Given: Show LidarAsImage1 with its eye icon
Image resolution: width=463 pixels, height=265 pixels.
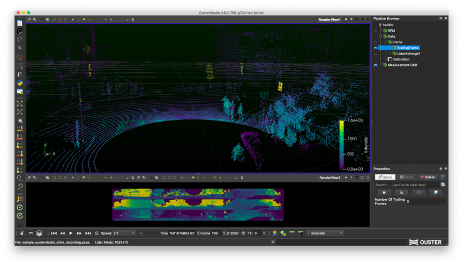Looking at the screenshot, I should point(376,54).
